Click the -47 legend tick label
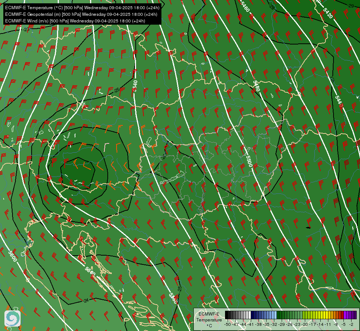360x331 pixels. pos(235,325)
